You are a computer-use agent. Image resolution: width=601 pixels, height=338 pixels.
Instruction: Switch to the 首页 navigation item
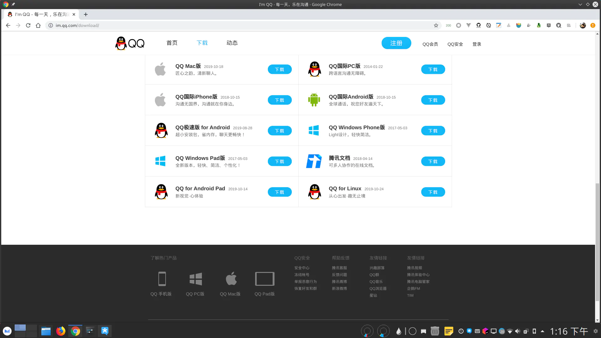pyautogui.click(x=172, y=43)
